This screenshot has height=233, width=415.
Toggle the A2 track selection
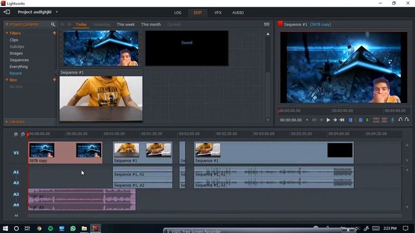(16, 183)
